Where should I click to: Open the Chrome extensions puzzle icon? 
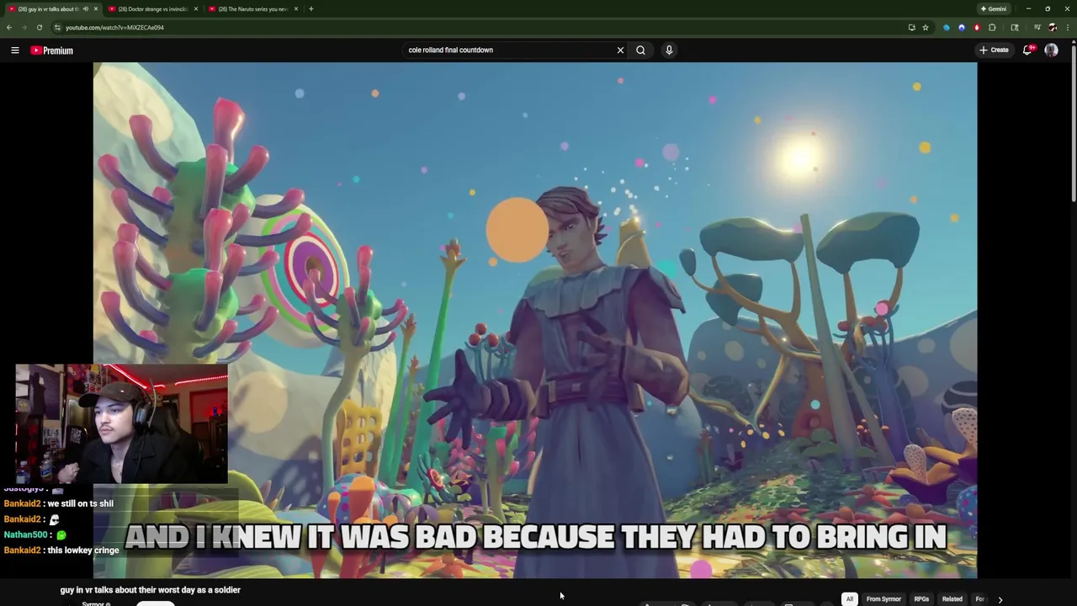992,28
